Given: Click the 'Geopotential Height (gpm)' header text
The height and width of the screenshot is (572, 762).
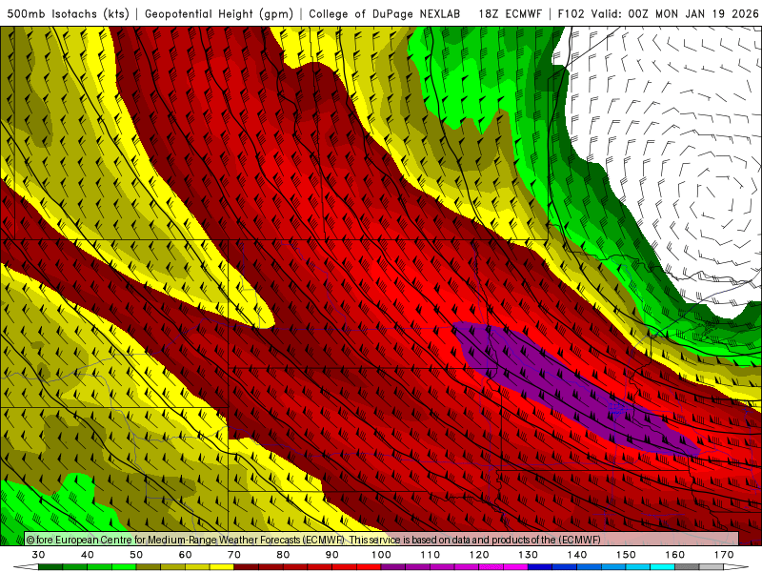Looking at the screenshot, I should point(219,13).
